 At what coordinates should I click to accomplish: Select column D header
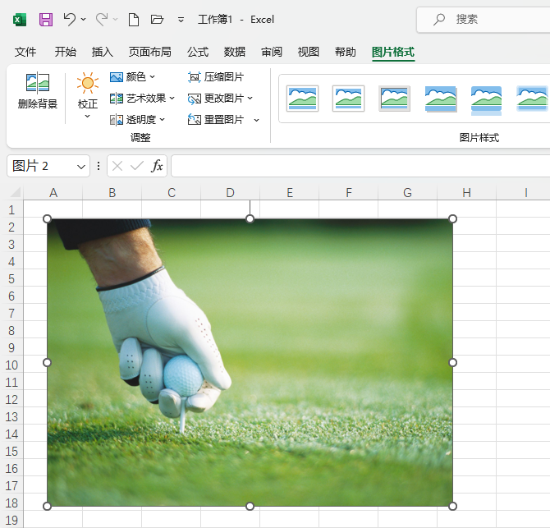(230, 193)
